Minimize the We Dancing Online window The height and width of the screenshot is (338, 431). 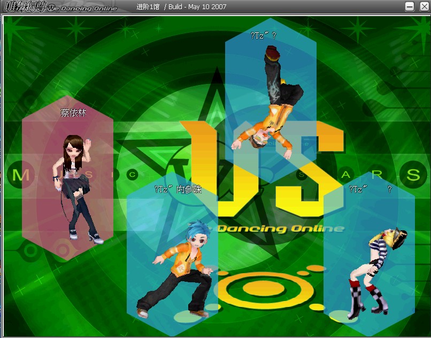click(409, 6)
